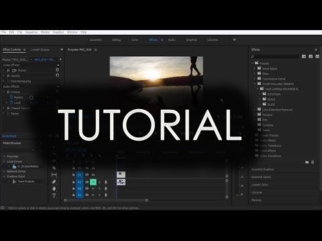Toggle lock on track V1
Image resolution: width=322 pixels, height=241 pixels.
pyautogui.click(x=73, y=175)
